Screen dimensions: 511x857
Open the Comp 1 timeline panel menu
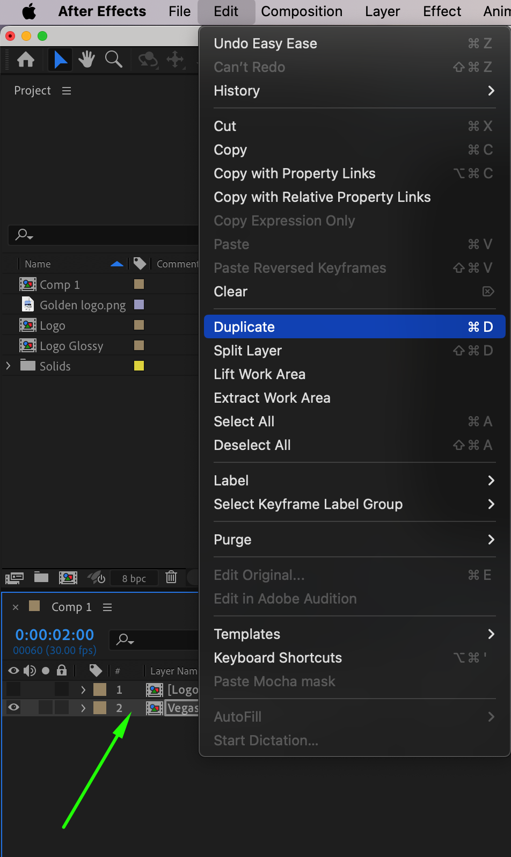(107, 607)
